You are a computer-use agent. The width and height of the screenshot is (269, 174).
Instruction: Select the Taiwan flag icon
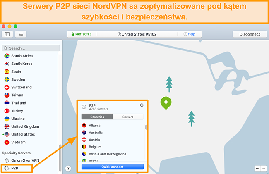point(7,95)
